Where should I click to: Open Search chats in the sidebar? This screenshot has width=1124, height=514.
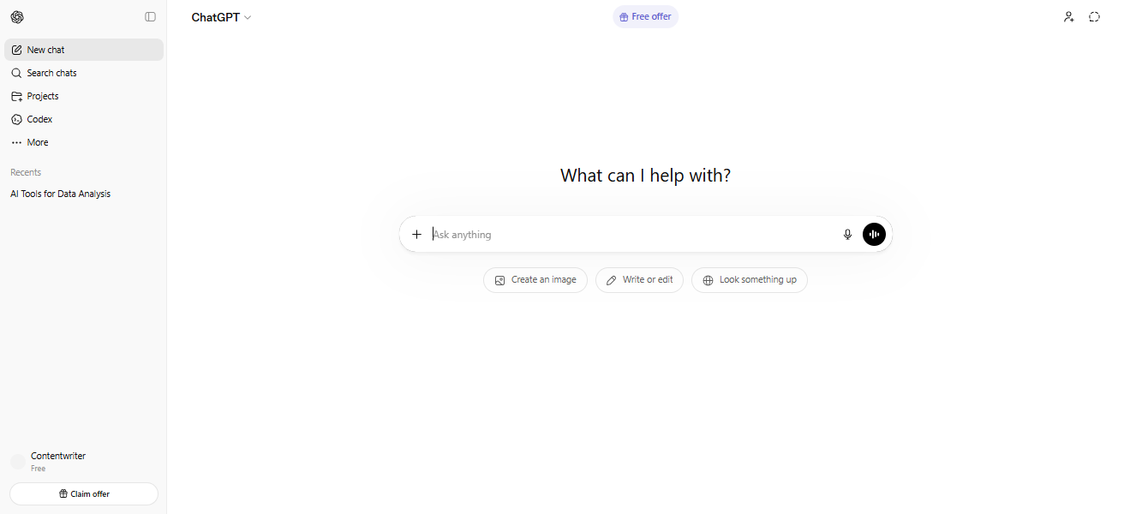(x=84, y=73)
